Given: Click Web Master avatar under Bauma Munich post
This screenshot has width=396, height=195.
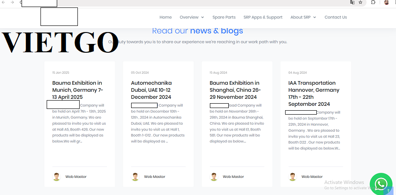Looking at the screenshot, I should click(56, 177).
